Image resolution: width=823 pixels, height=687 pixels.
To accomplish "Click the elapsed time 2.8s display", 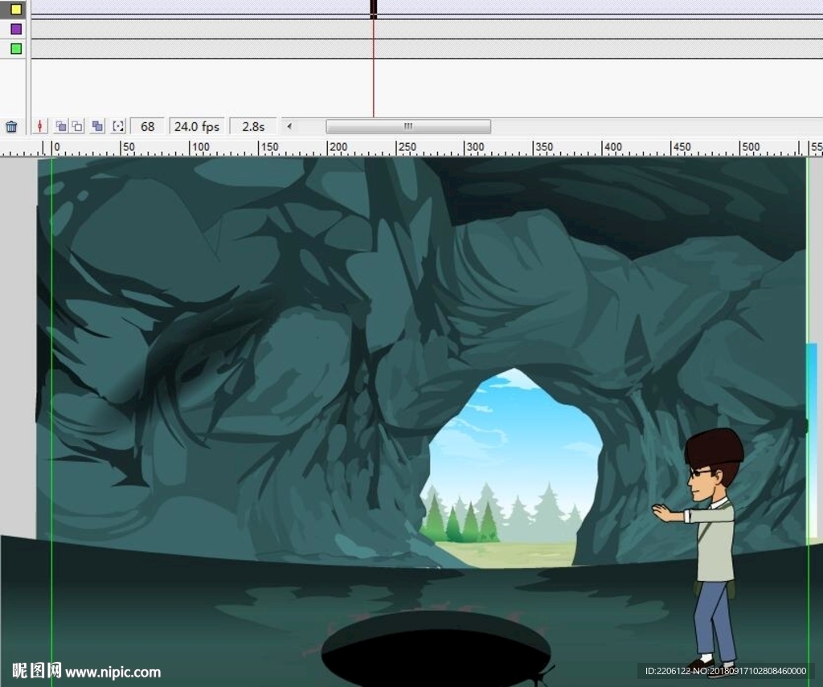I will tap(253, 127).
